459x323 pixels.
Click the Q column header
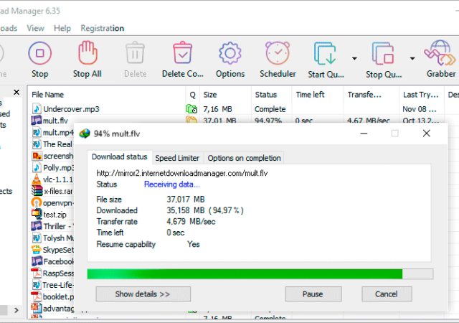point(192,95)
